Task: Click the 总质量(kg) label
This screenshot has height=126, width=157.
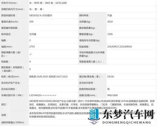Action: pyautogui.click(x=85, y=22)
